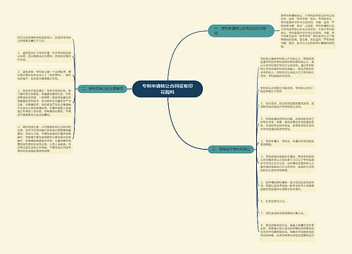
Task: Select right note 7、违约金或损失赔偿额的计算方法
Action: pos(283,213)
